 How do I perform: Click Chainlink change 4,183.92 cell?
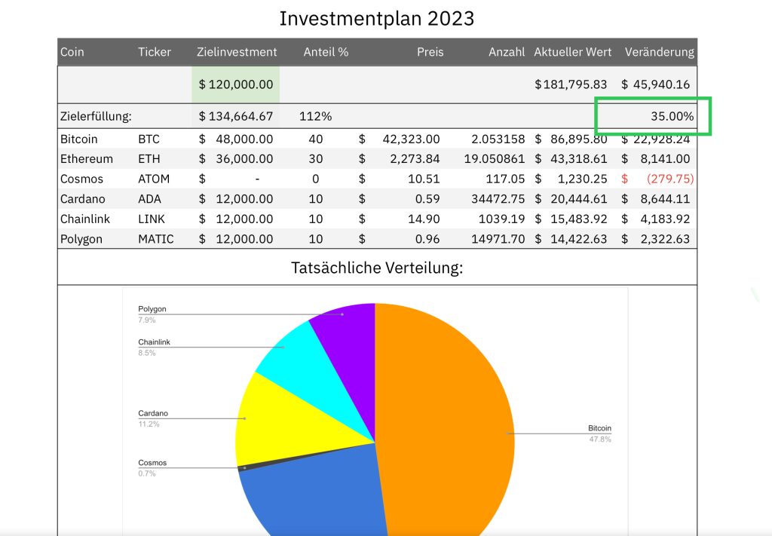pyautogui.click(x=655, y=219)
